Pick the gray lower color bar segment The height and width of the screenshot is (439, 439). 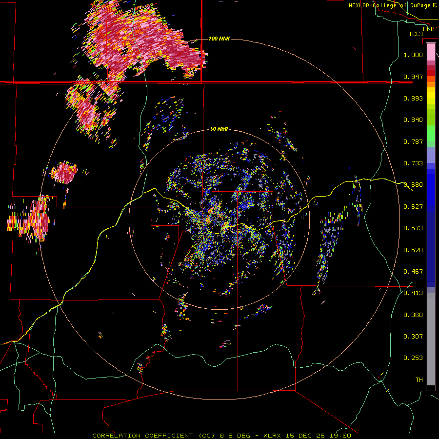tap(431, 339)
